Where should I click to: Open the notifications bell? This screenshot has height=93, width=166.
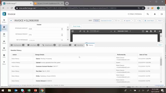[155, 14]
